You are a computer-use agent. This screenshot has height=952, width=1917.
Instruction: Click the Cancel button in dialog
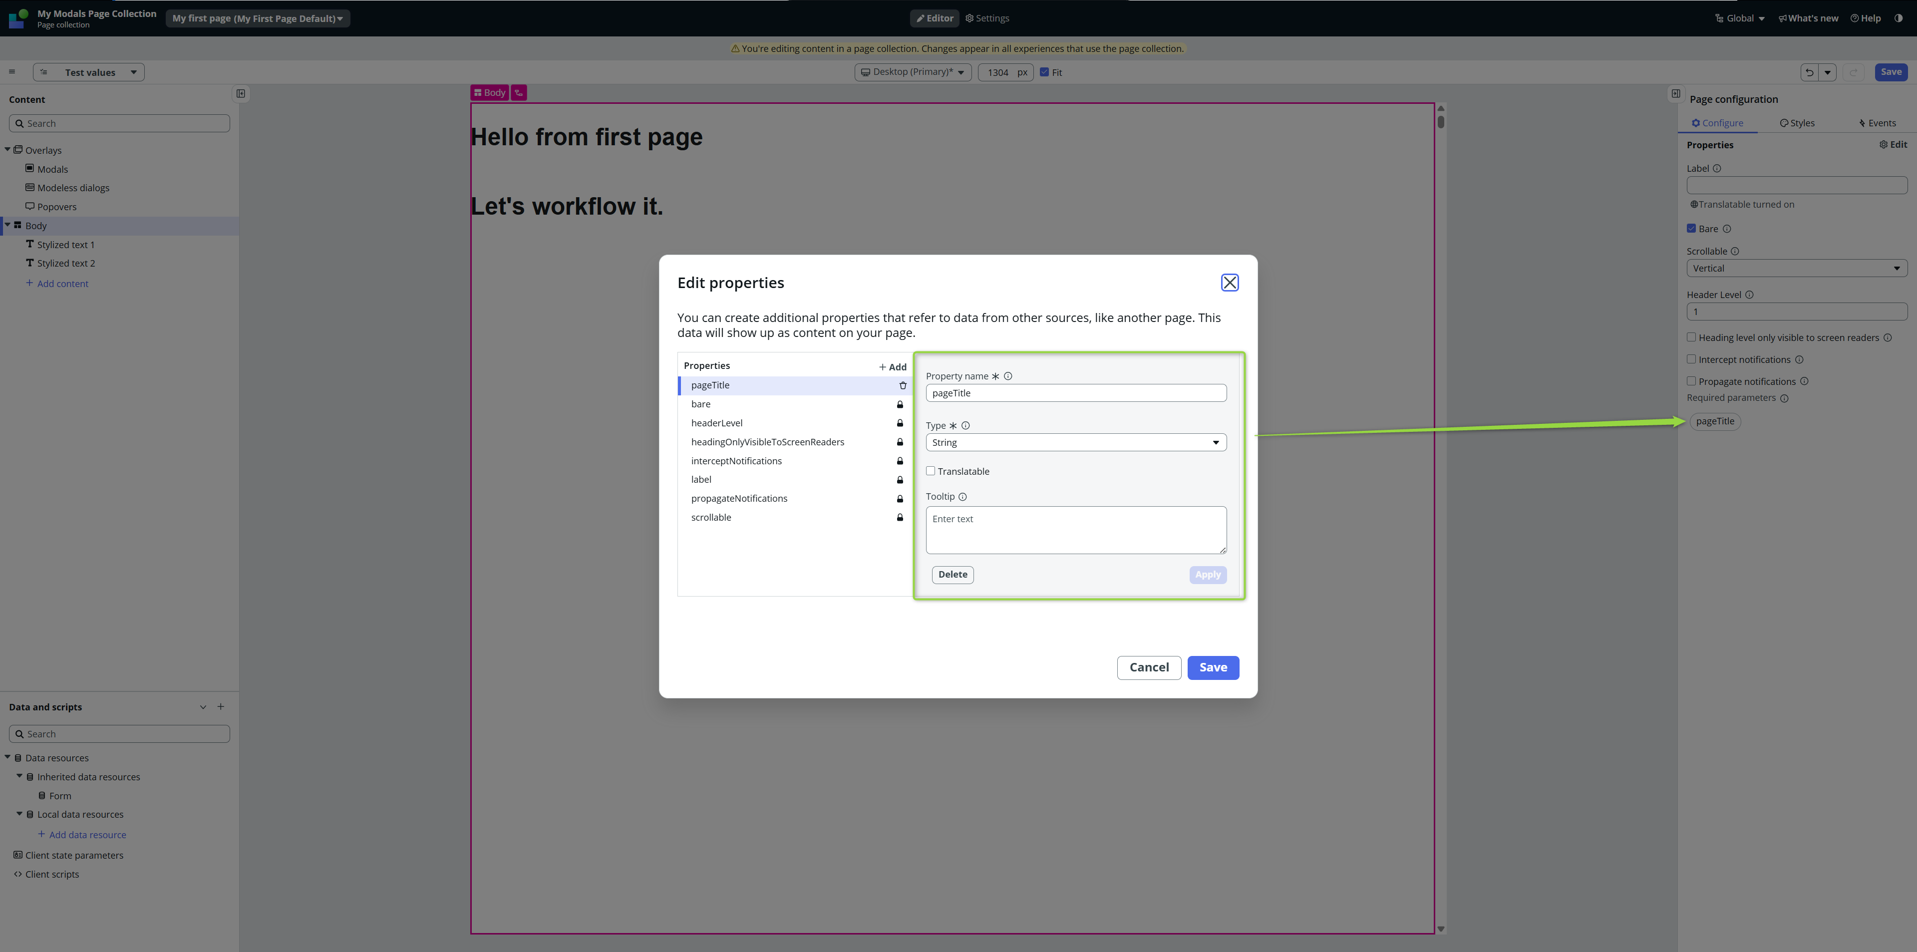pyautogui.click(x=1148, y=667)
